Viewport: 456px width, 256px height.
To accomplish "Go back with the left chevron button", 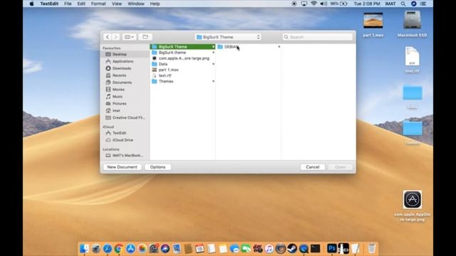I will click(108, 37).
